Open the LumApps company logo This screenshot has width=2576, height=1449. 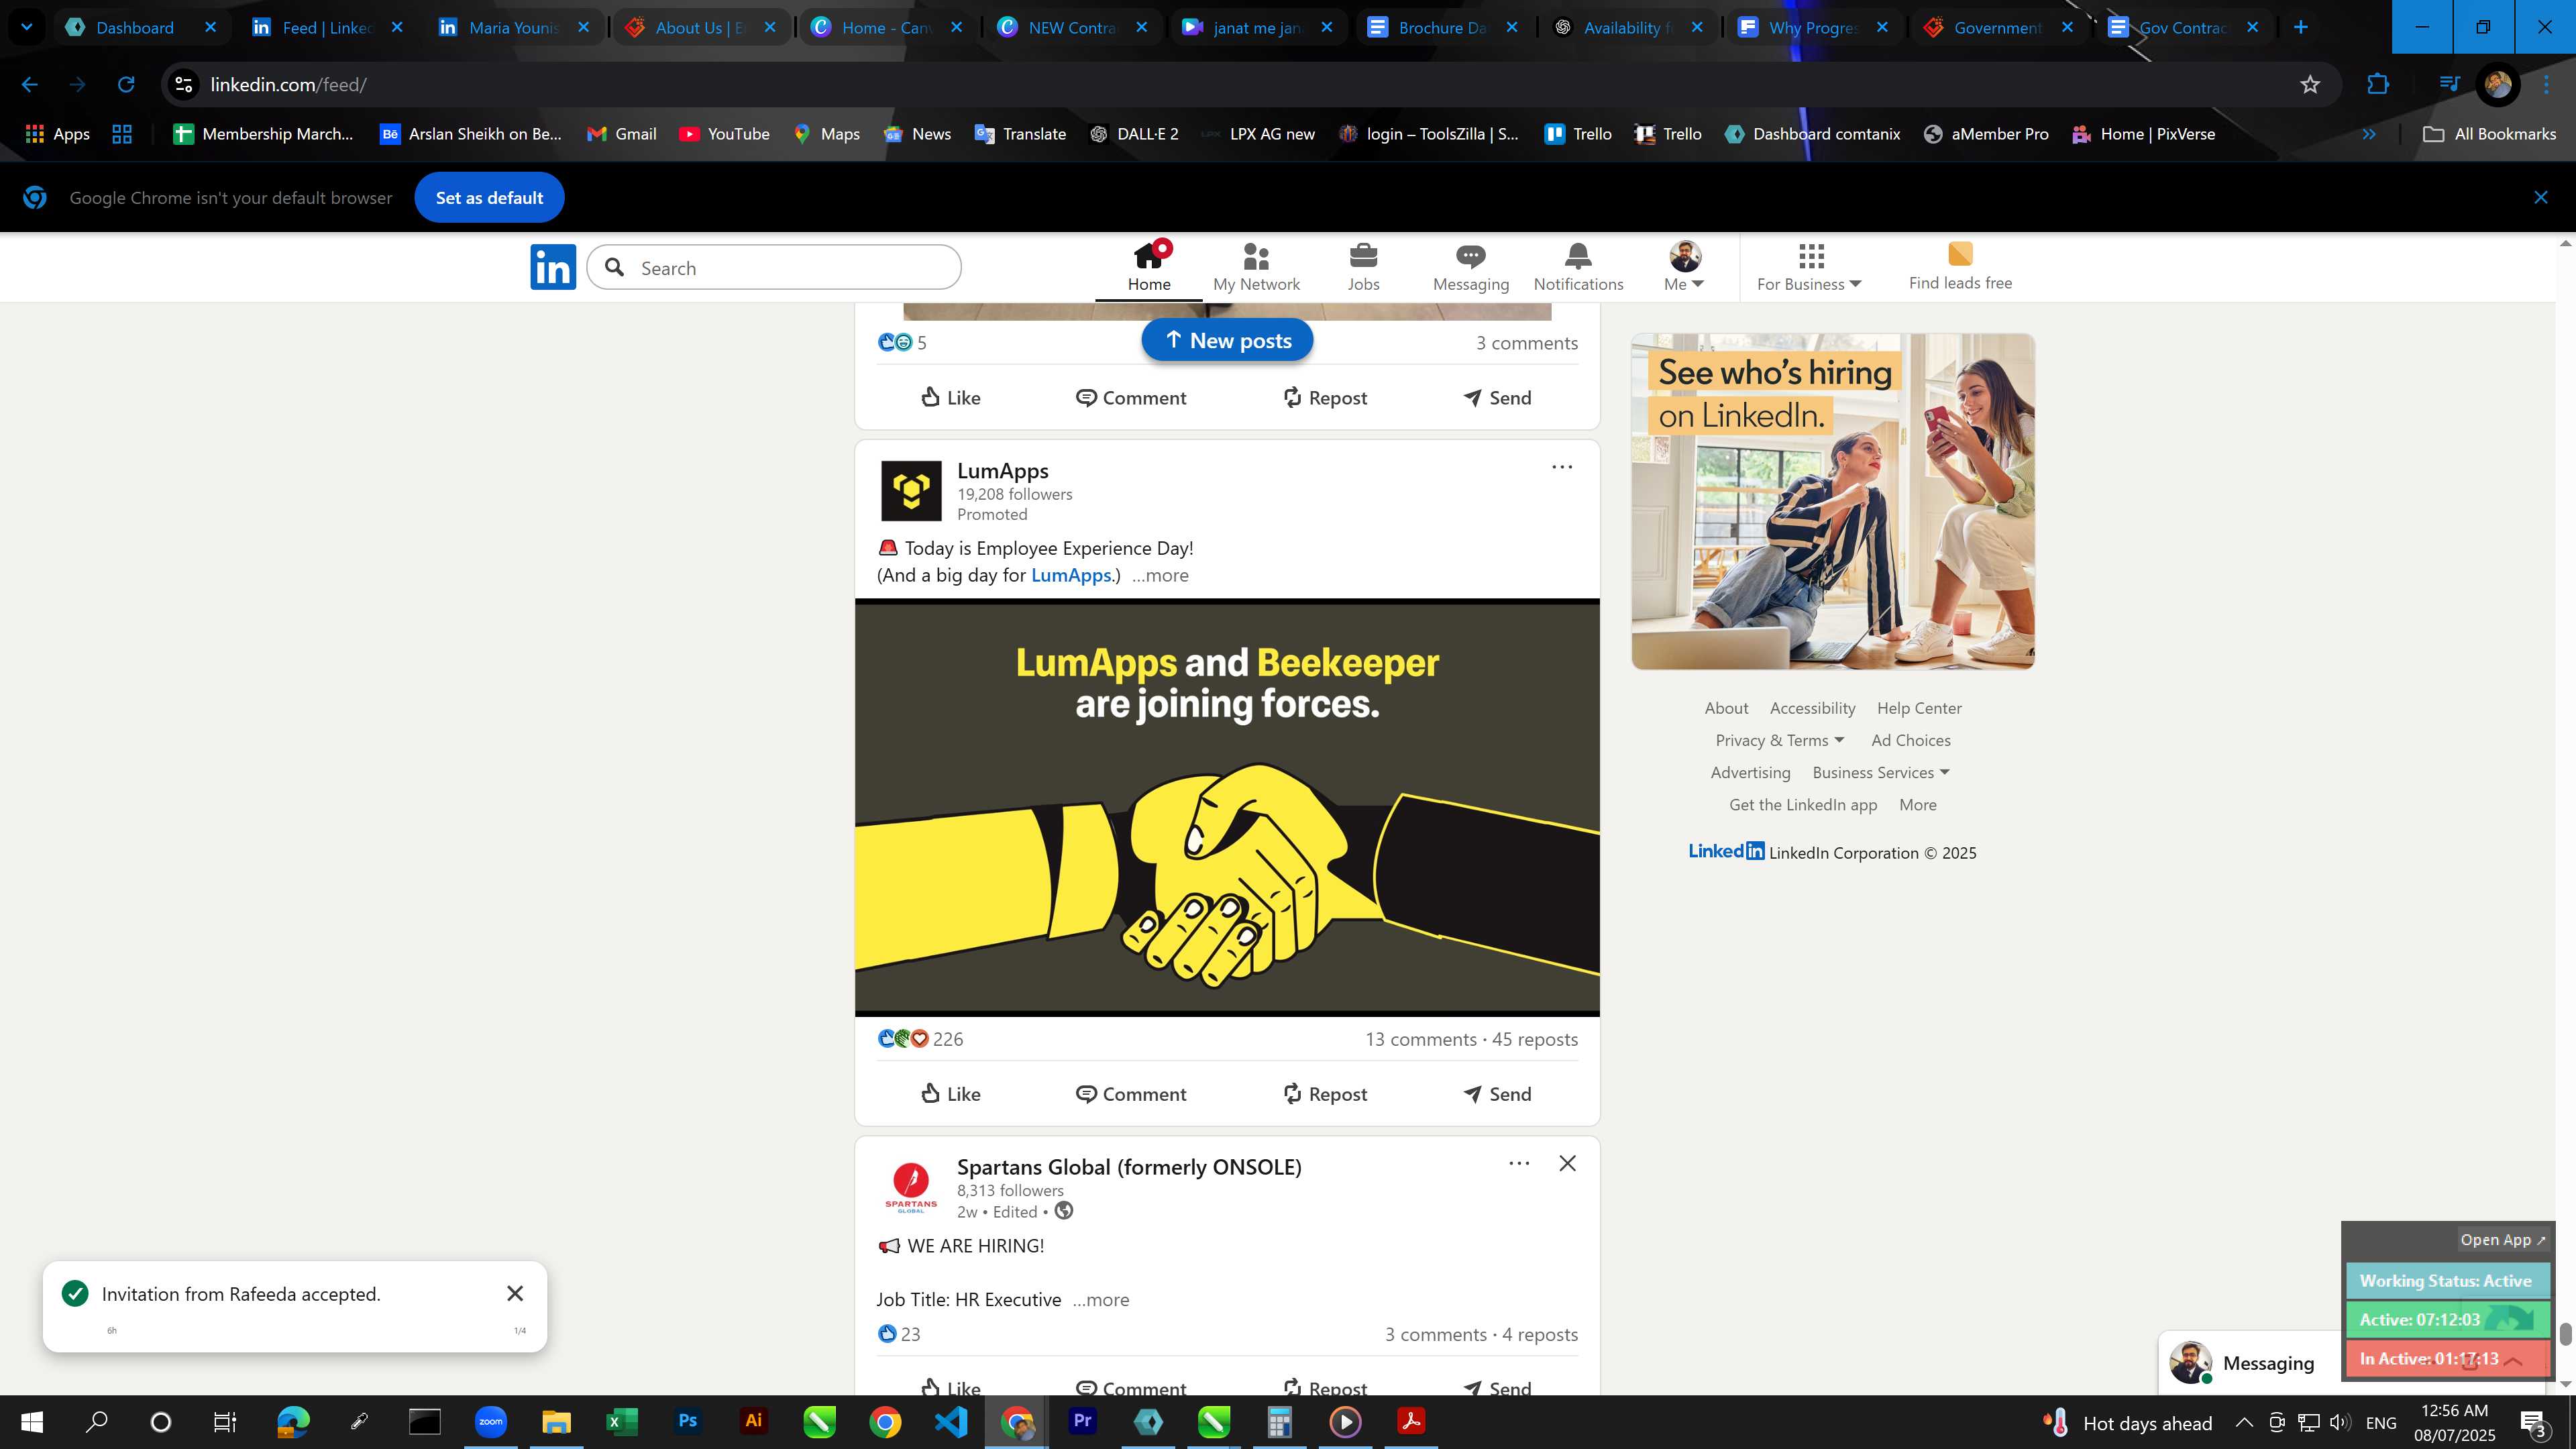point(911,491)
